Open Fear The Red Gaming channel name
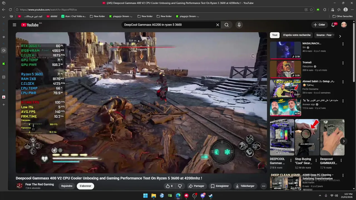356x200 pixels. [x=39, y=184]
